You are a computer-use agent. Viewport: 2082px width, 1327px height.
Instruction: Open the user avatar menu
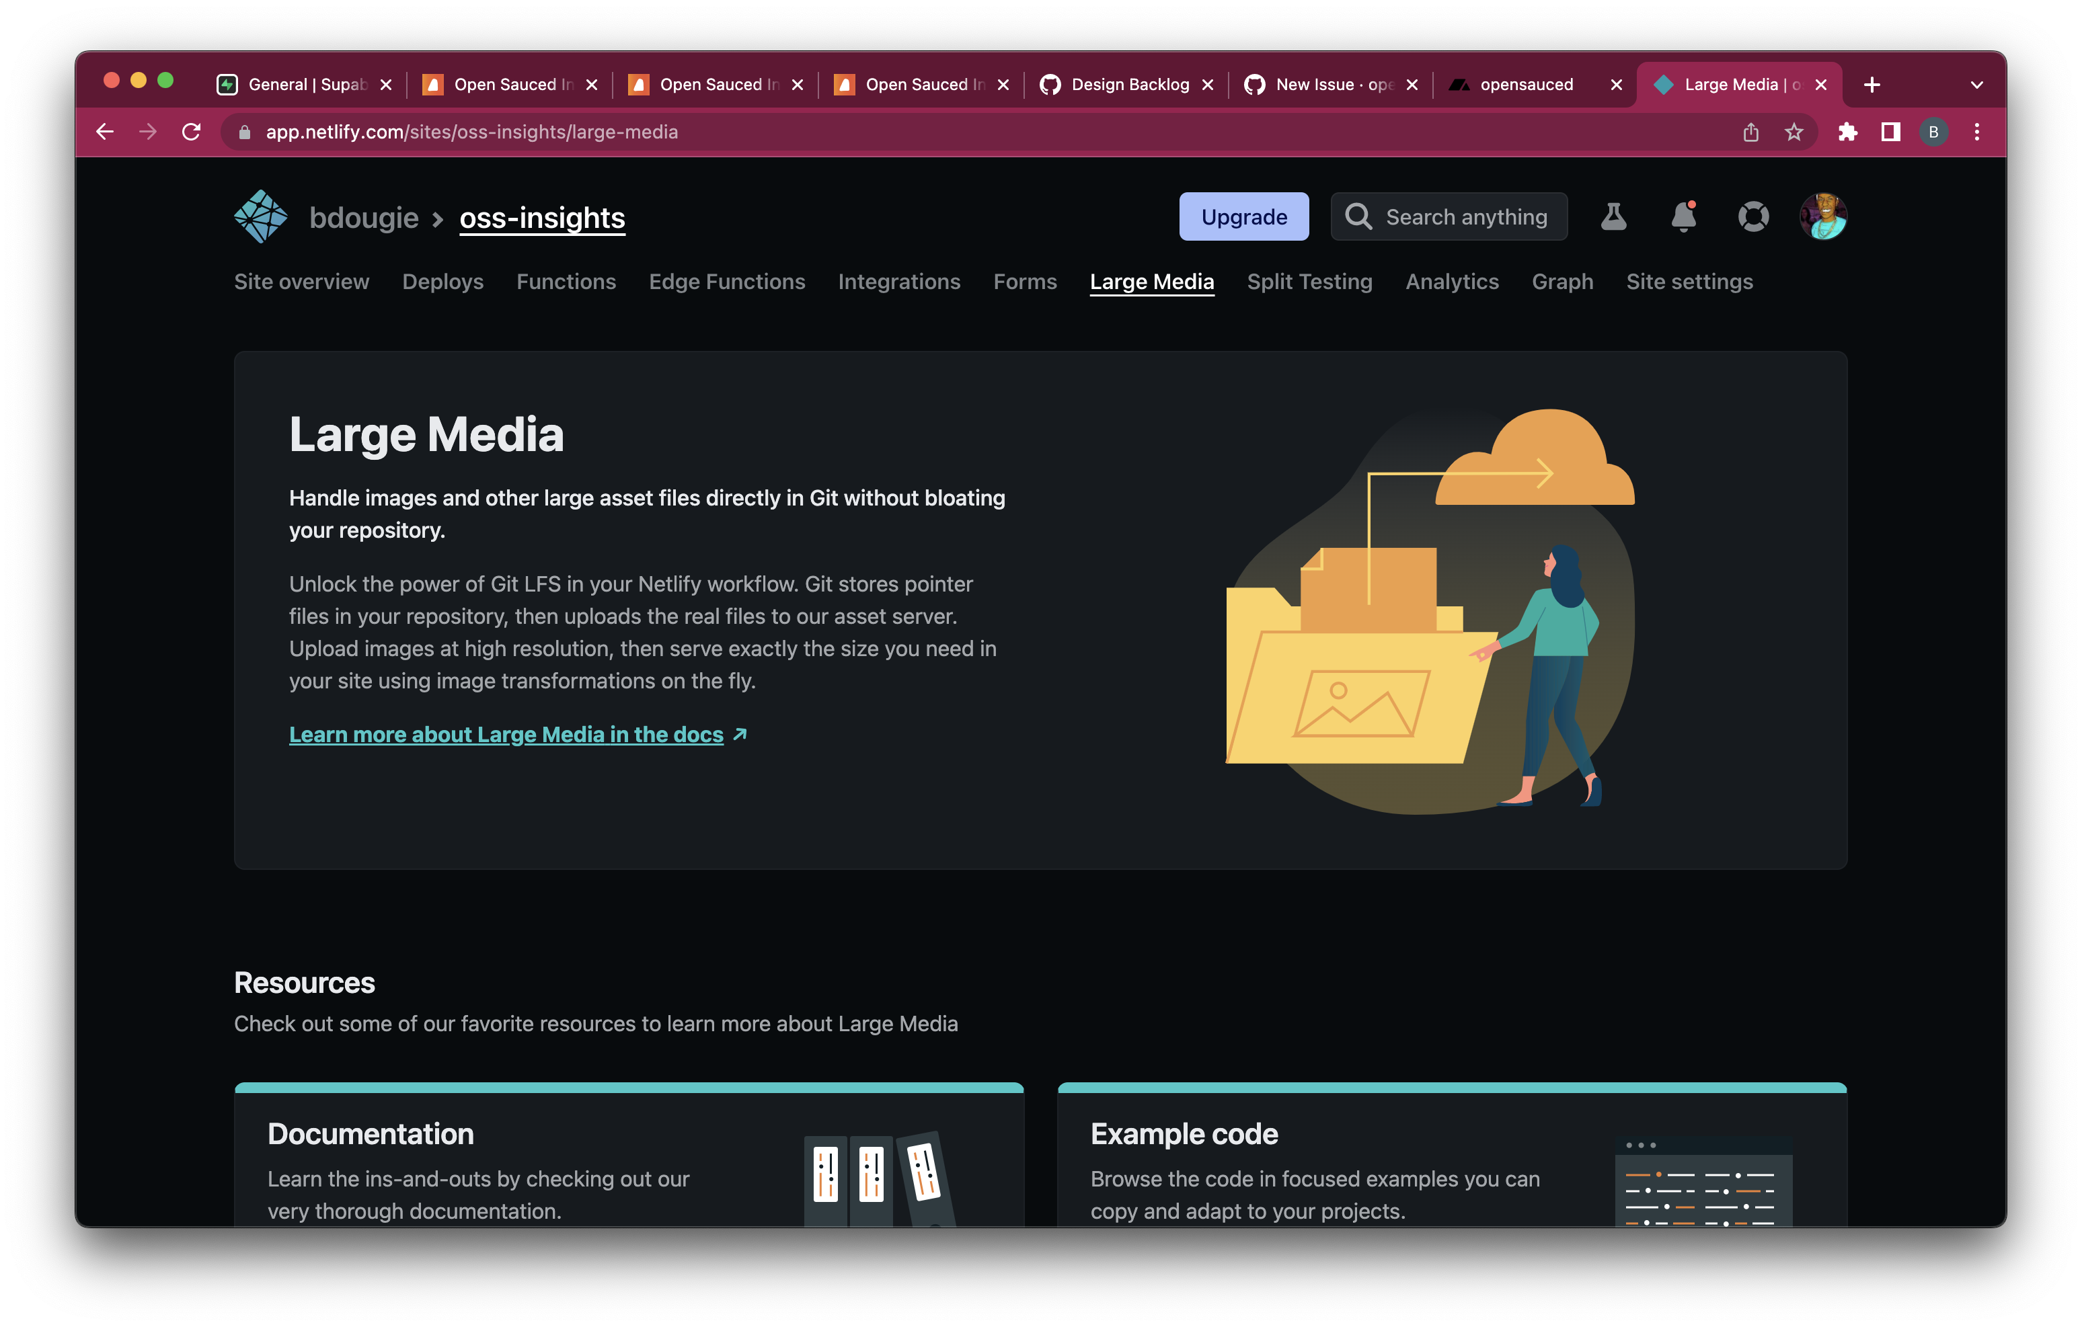pyautogui.click(x=1822, y=217)
